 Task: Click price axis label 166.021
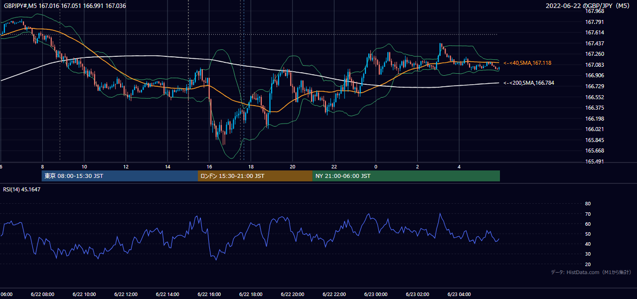(x=594, y=129)
